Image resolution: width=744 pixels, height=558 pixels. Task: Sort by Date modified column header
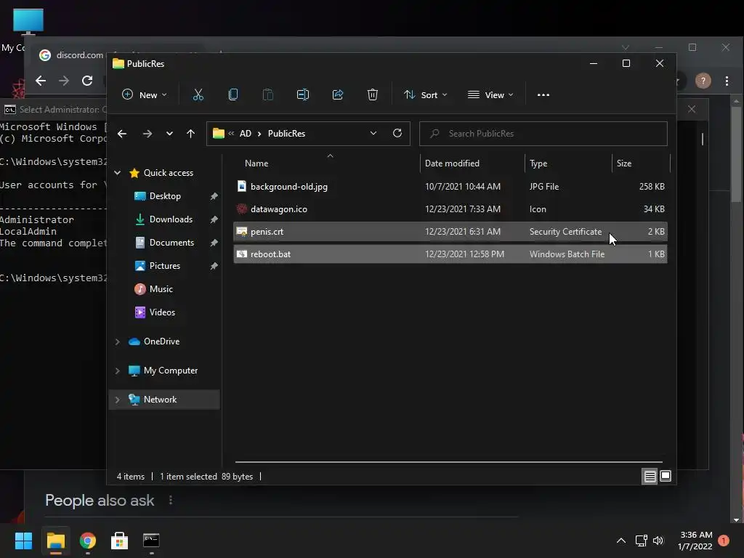pyautogui.click(x=452, y=163)
